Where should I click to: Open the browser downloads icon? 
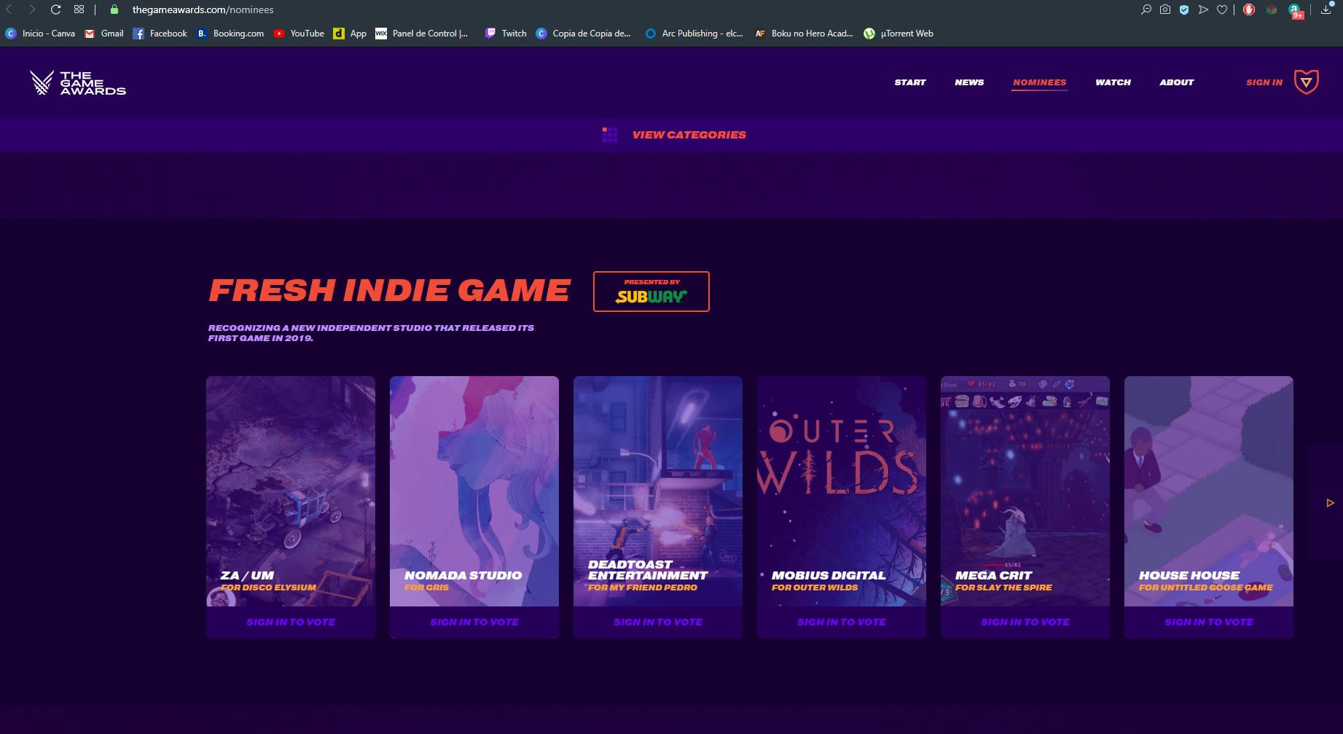1326,9
